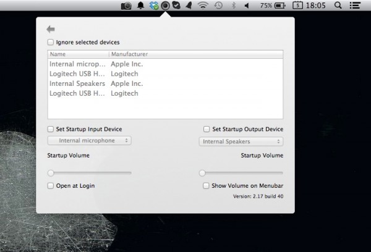Image resolution: width=371 pixels, height=252 pixels.
Task: Open the system volume speaker icon
Action: [x=247, y=6]
